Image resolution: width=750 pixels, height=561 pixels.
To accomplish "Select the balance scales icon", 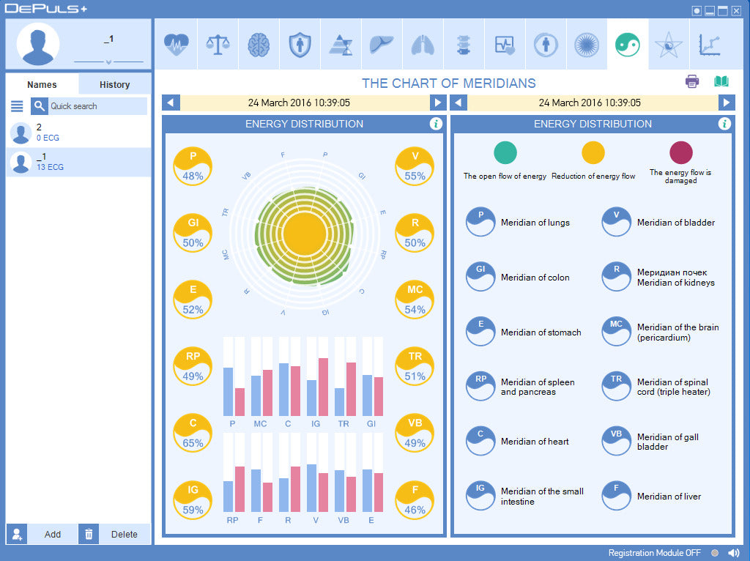I will click(x=218, y=45).
